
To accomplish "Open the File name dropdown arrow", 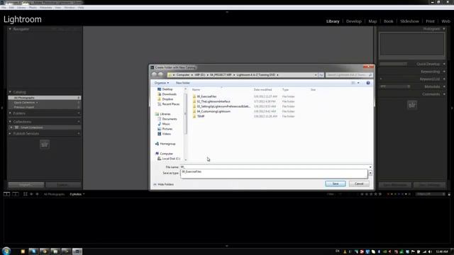I will (370, 167).
